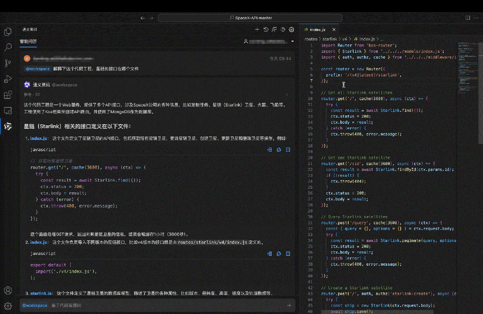
Task: Click the starlink breadcrumb segment
Action: [329, 39]
